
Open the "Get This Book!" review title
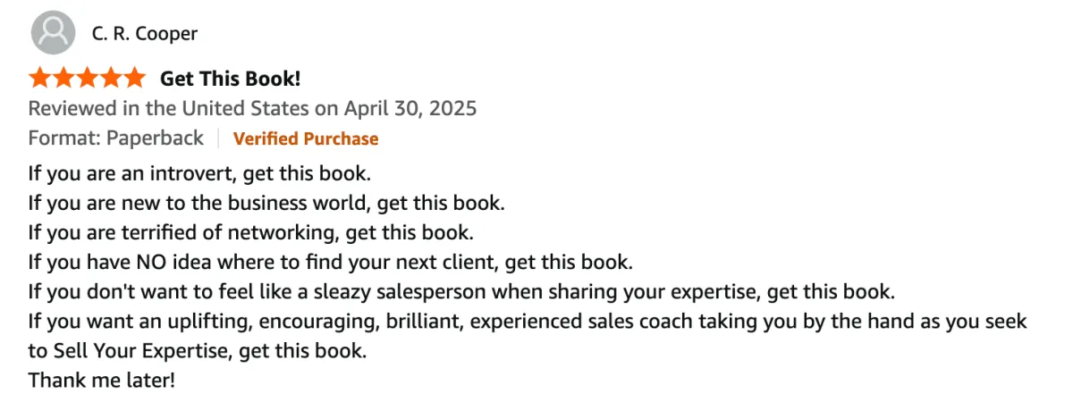click(230, 79)
